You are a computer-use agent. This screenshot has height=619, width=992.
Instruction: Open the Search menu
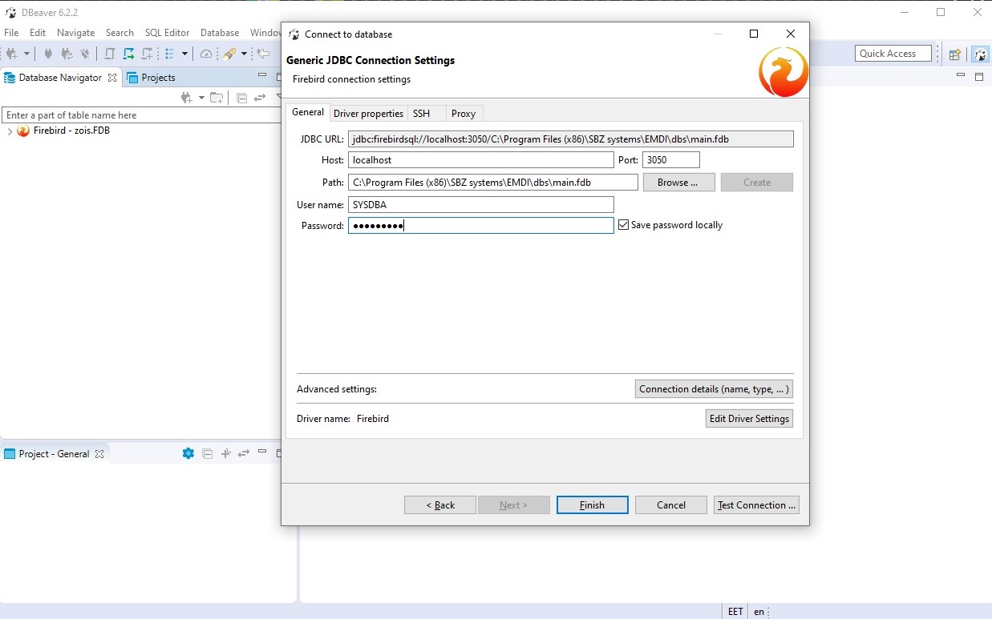[119, 33]
